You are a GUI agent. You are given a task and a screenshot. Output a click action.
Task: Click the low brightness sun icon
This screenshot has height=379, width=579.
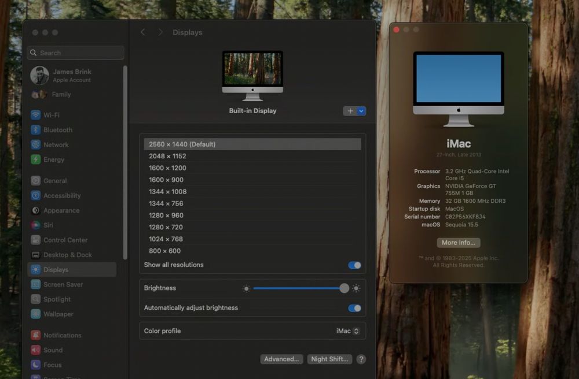click(x=246, y=288)
